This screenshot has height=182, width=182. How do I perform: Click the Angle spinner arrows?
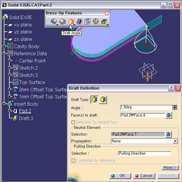175,108
